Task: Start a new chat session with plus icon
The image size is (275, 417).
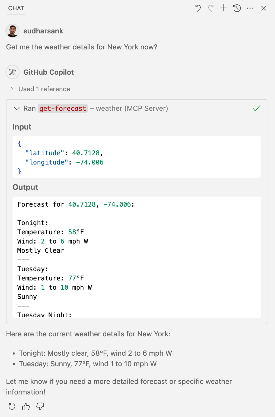Action: click(x=223, y=8)
